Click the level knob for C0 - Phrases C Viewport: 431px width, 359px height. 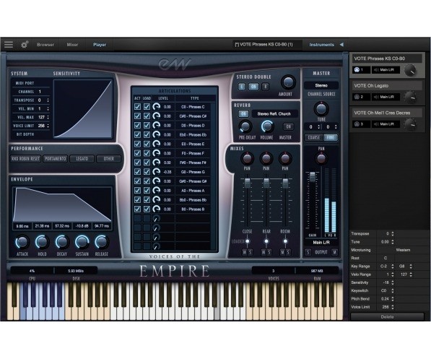pos(157,107)
